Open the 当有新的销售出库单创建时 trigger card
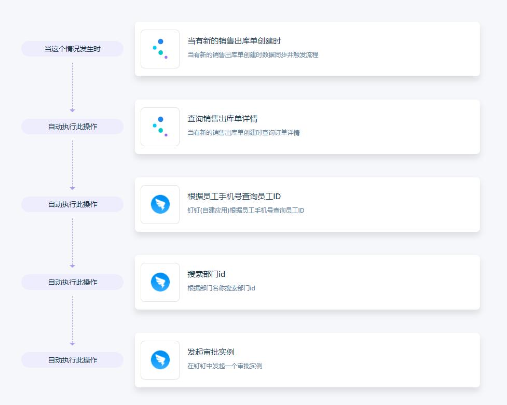 tap(307, 49)
